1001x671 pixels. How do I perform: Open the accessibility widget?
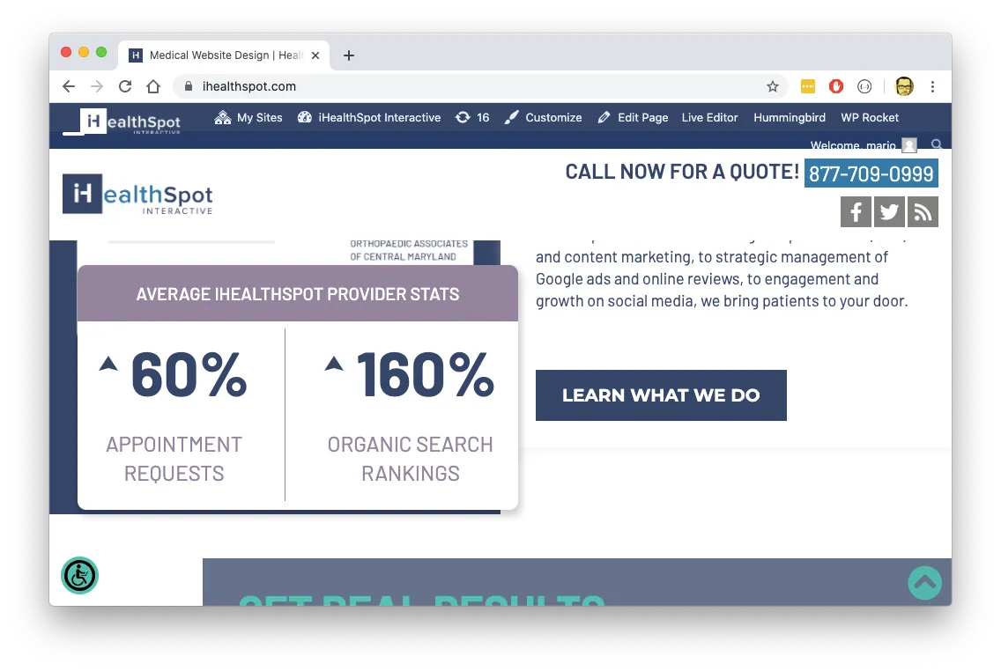coord(80,575)
